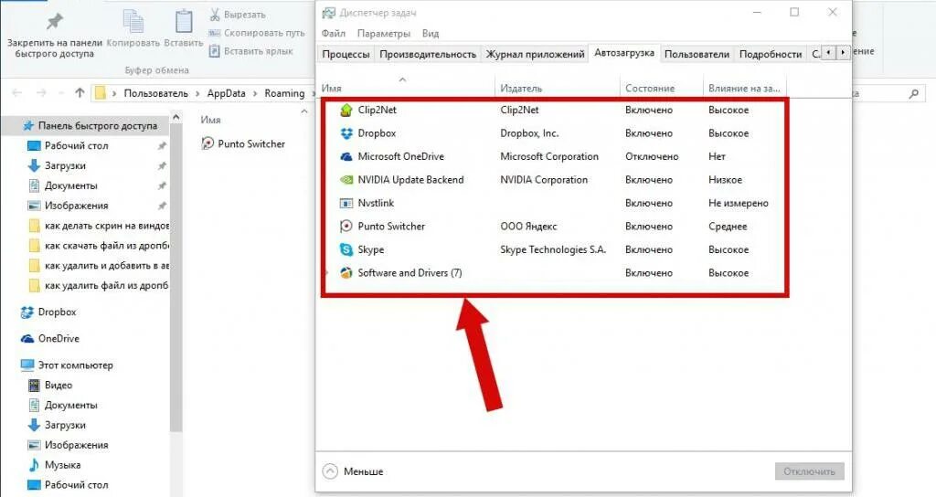Click the Cut scissors icon in Explorer
The image size is (936, 497).
pos(215,15)
